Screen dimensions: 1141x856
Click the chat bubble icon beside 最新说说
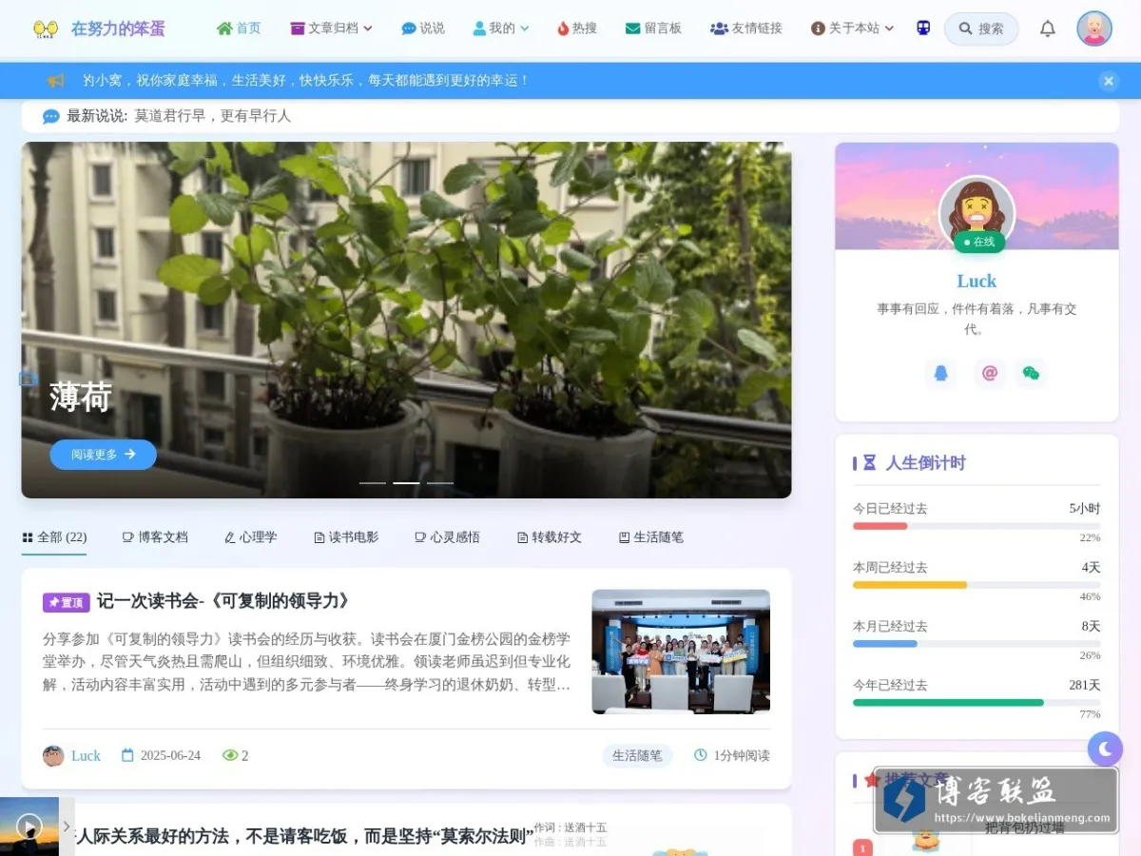pos(51,116)
